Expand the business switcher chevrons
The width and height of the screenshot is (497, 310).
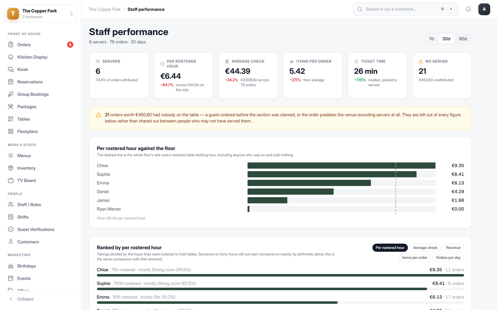point(71,14)
